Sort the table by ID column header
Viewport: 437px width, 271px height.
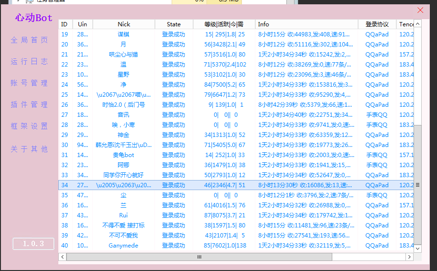65,24
